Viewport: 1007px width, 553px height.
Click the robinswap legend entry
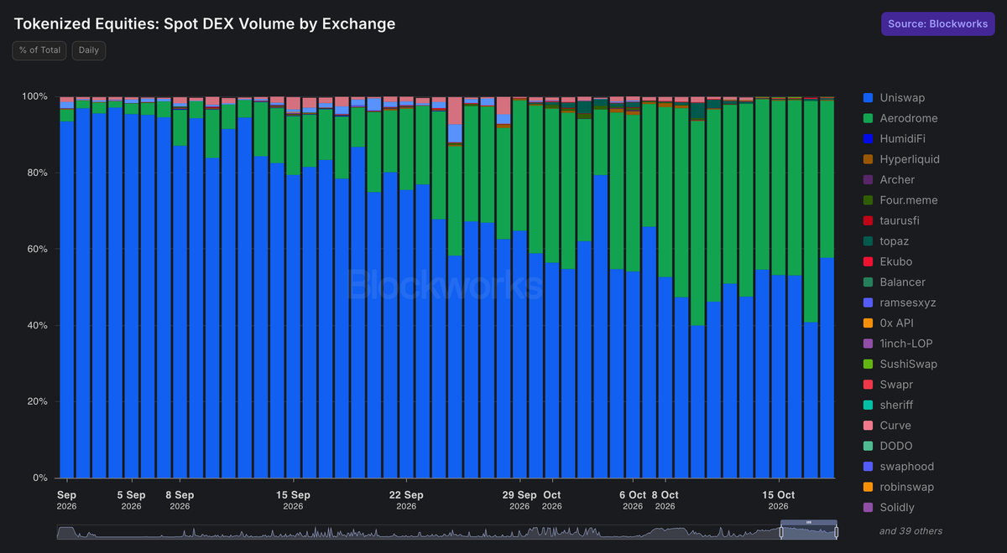(898, 488)
